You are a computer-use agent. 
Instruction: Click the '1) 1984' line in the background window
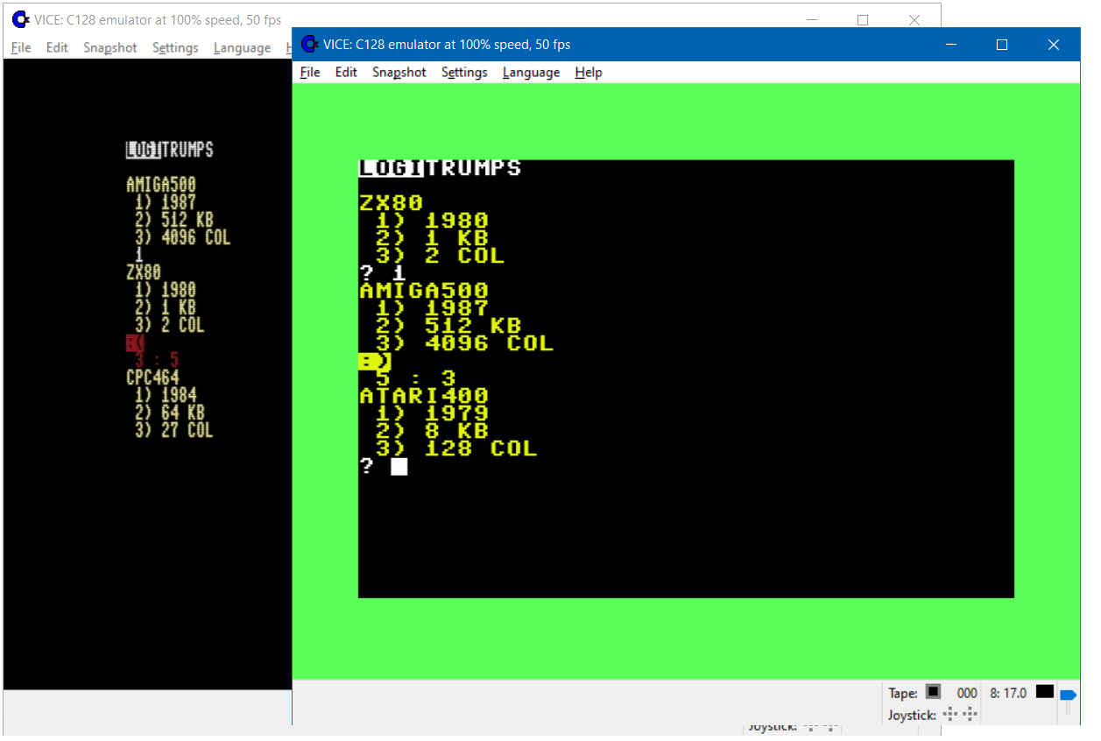(166, 395)
